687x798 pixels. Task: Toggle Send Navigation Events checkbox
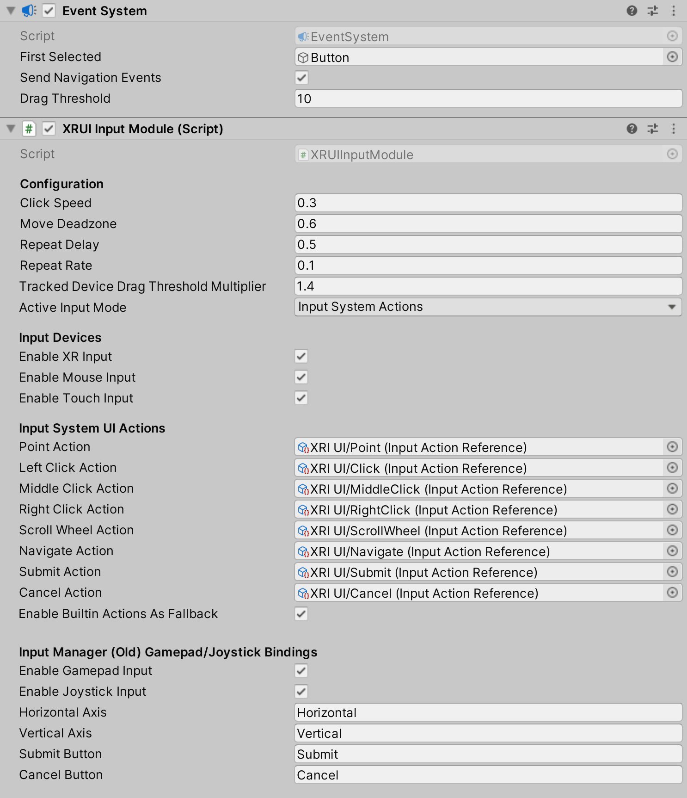tap(301, 78)
